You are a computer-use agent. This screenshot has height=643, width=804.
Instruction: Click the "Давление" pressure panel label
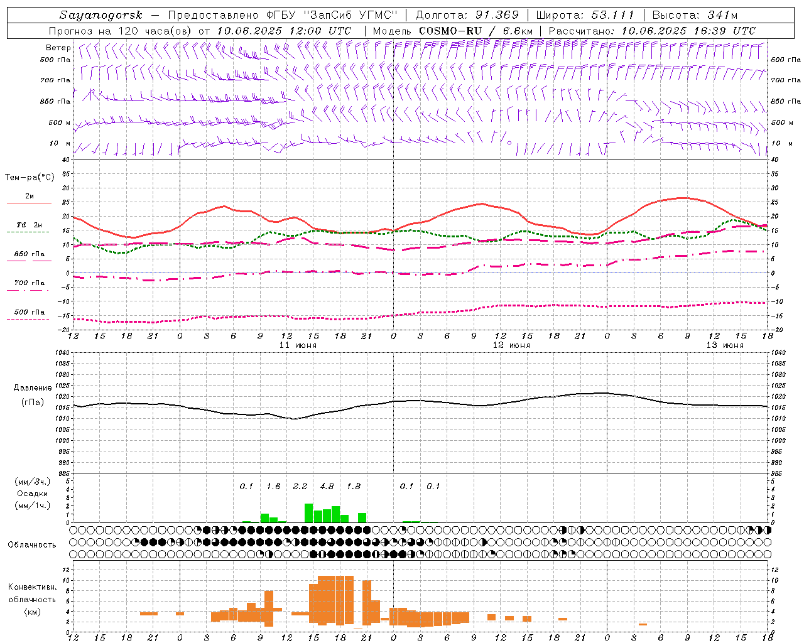coord(33,388)
